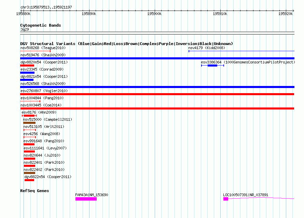
Task: Click the brown nsv515000 complex bar
Action: (29, 123)
